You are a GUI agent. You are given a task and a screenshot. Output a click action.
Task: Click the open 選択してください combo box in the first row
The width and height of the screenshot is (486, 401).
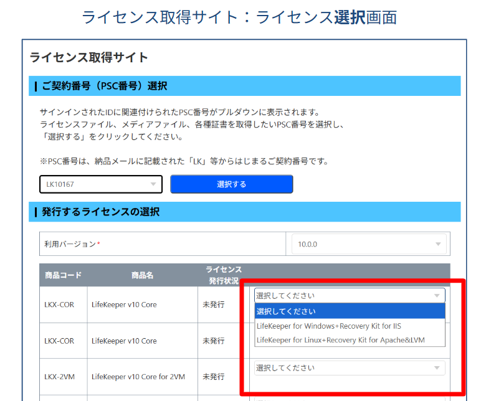(x=350, y=295)
